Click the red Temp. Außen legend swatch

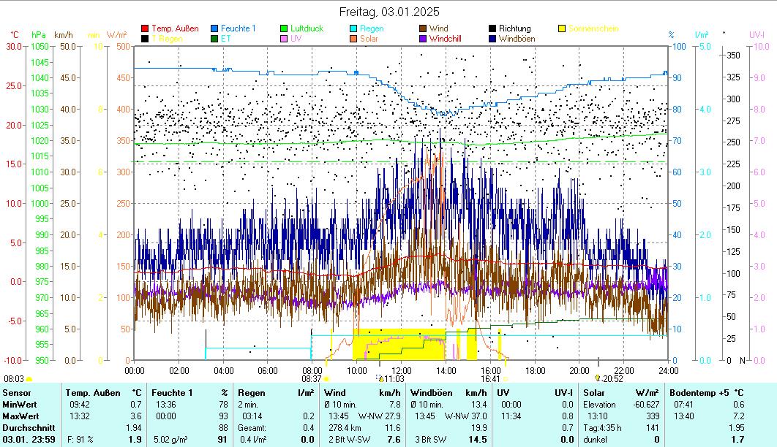pyautogui.click(x=145, y=28)
